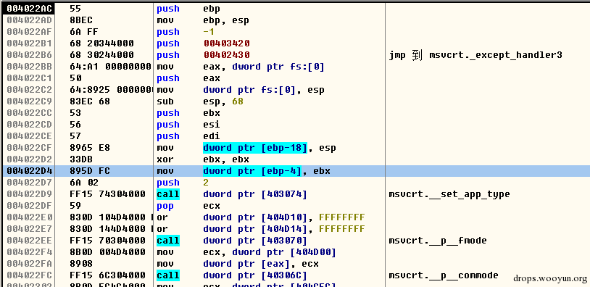590x287 pixels.
Task: Click address 004022EE
Action: (x=29, y=241)
